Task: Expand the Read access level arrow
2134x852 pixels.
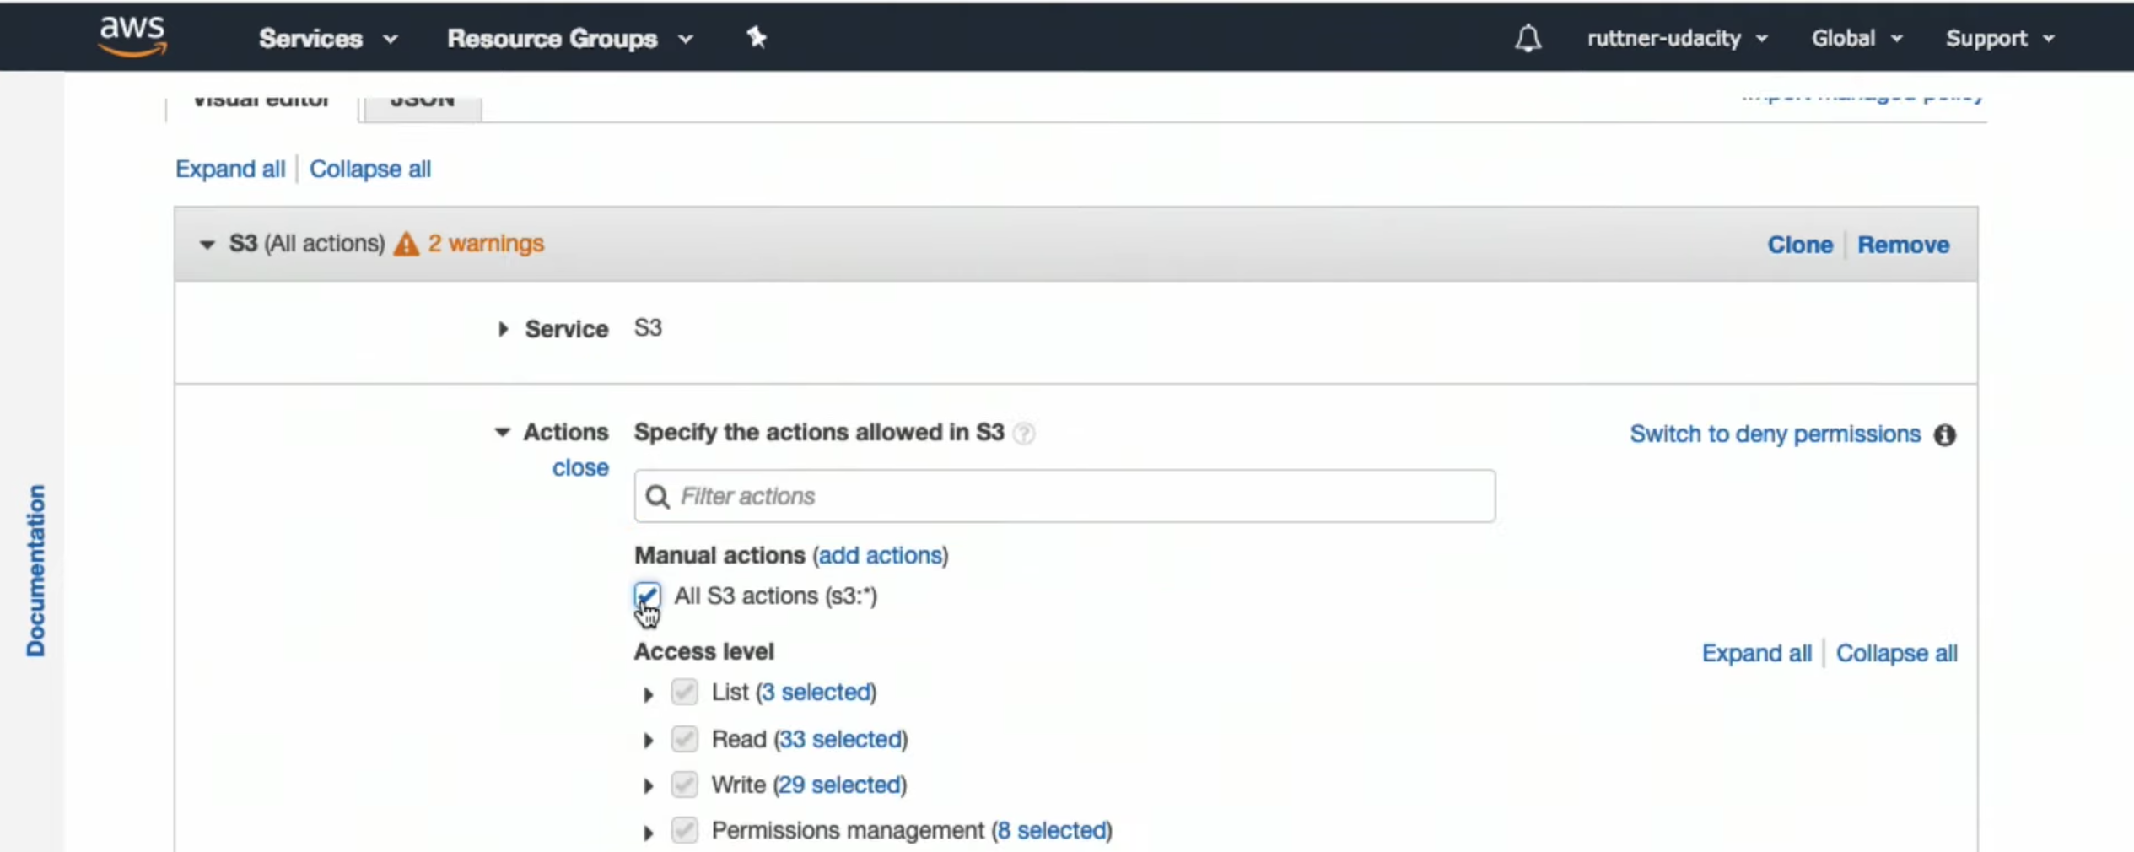Action: point(648,741)
